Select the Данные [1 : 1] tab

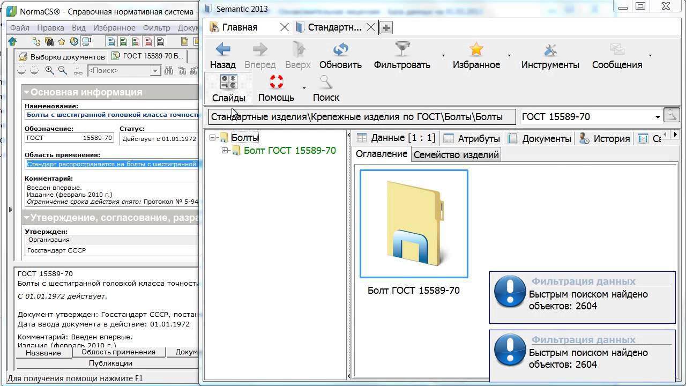(x=397, y=138)
